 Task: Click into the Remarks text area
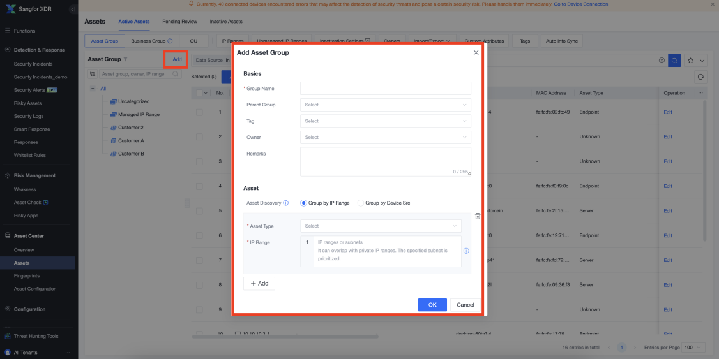click(386, 161)
